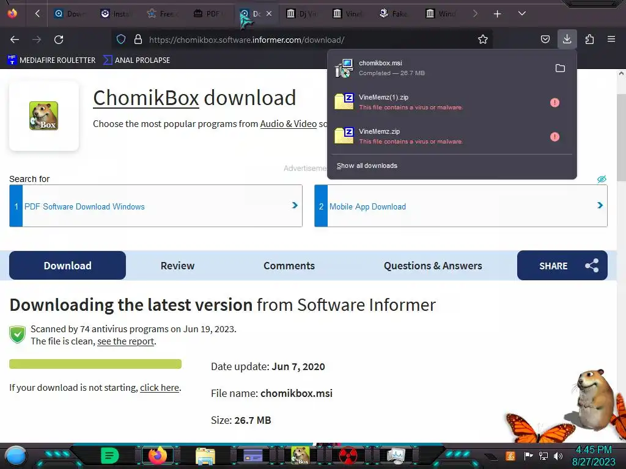
Task: Open the second bookmark in the bookmarks toolbar
Action: [x=136, y=60]
